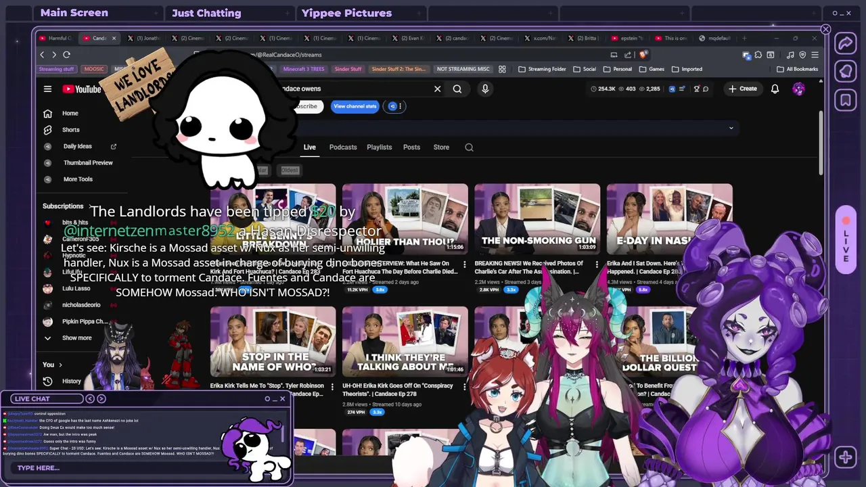Image resolution: width=866 pixels, height=487 pixels.
Task: Switch to the Podcasts tab
Action: pos(343,147)
